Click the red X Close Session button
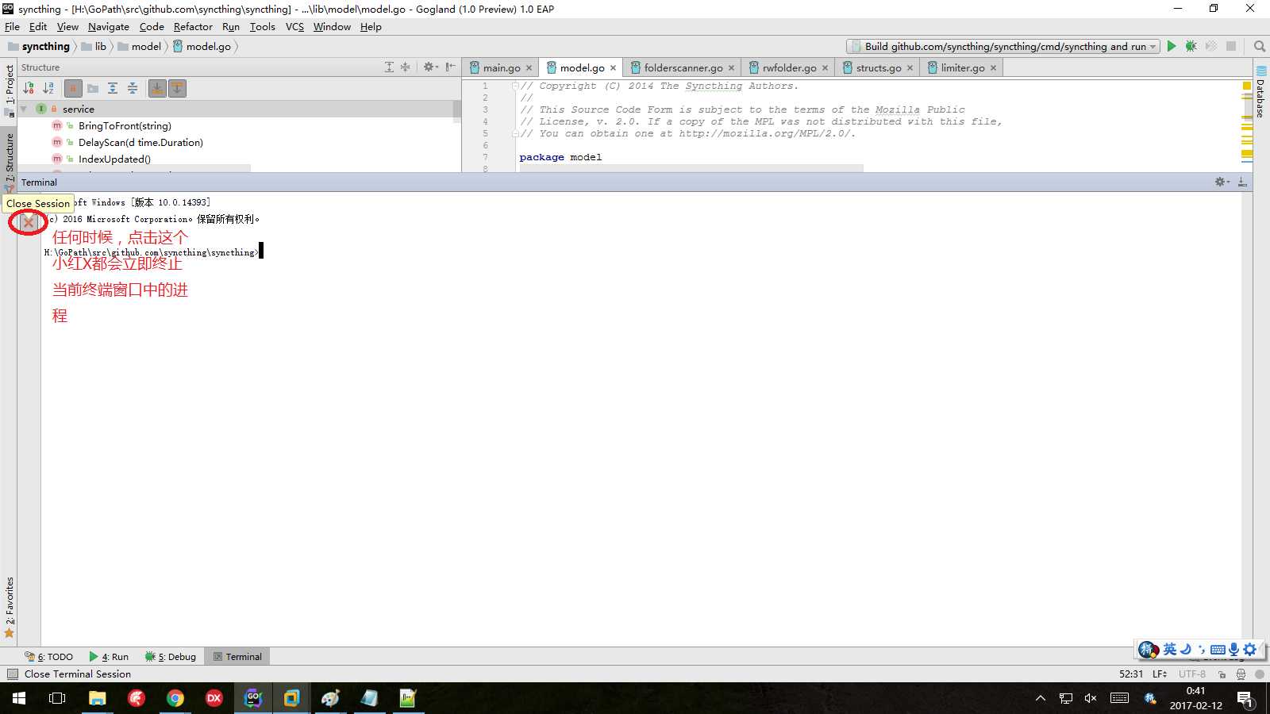Screen dimensions: 1270x714 point(29,222)
